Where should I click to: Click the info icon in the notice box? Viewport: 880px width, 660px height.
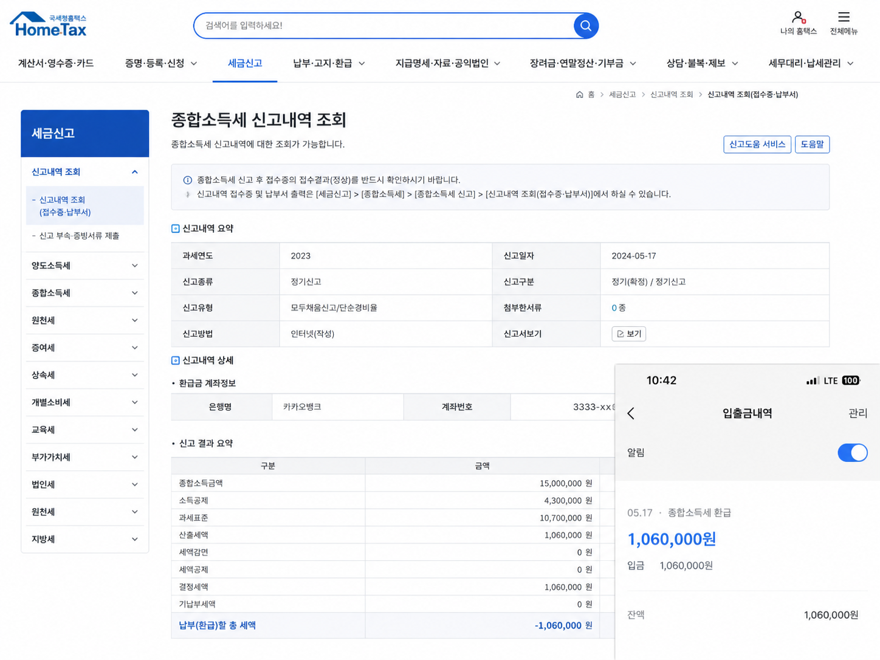click(188, 180)
